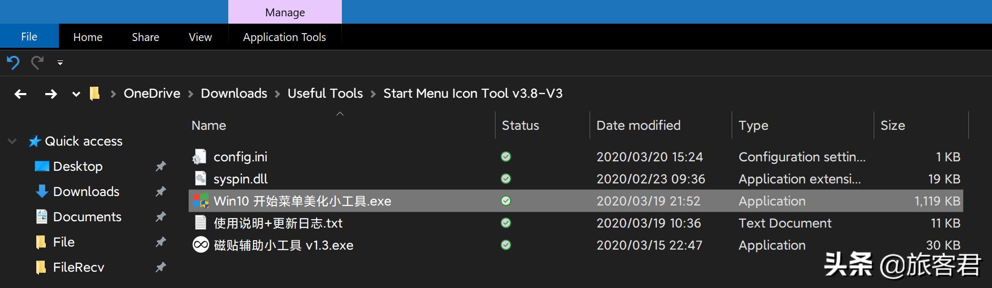Open FileRecv folder in Quick access

(x=78, y=267)
